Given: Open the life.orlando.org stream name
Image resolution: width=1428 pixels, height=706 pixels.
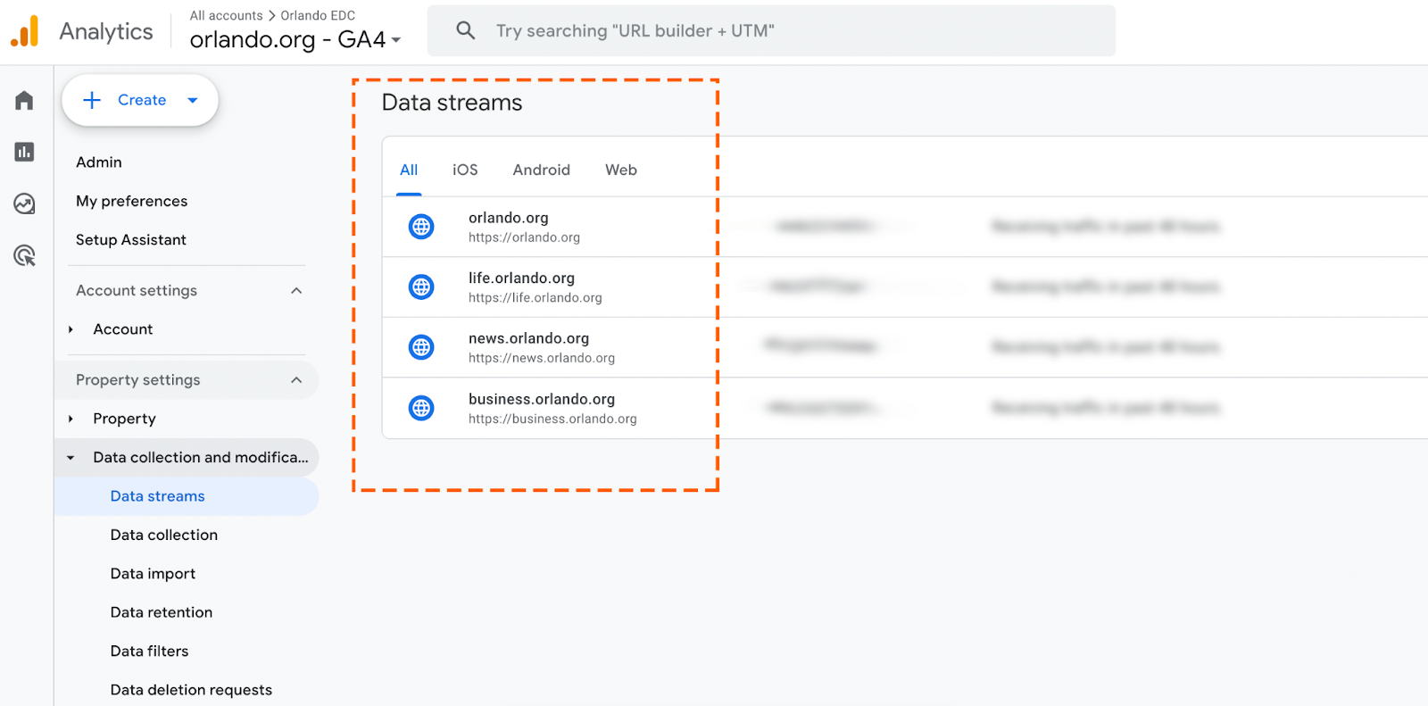Looking at the screenshot, I should pyautogui.click(x=521, y=278).
